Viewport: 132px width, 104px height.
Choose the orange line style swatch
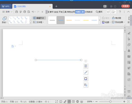[69, 20]
